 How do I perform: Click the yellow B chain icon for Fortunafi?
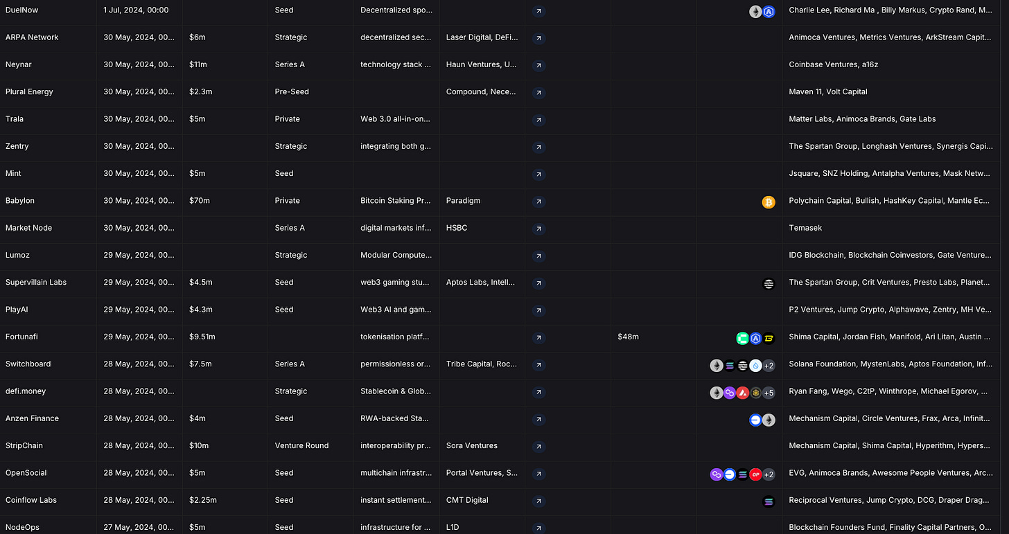[x=769, y=338]
